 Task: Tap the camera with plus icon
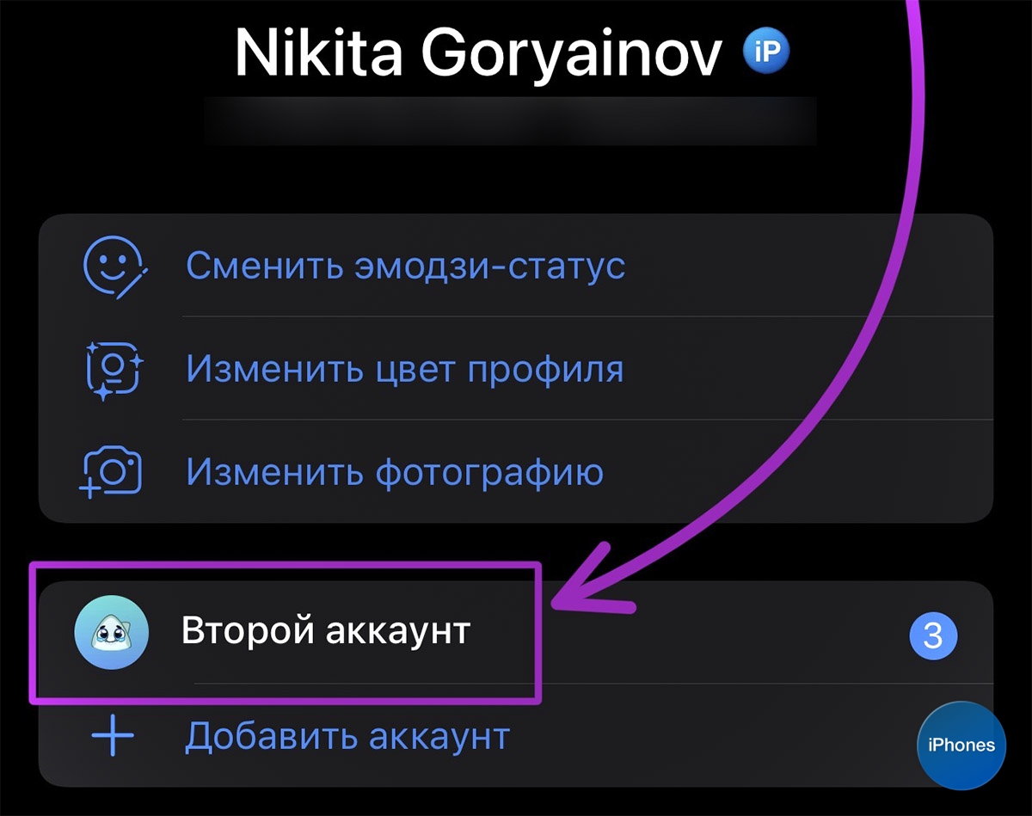112,472
